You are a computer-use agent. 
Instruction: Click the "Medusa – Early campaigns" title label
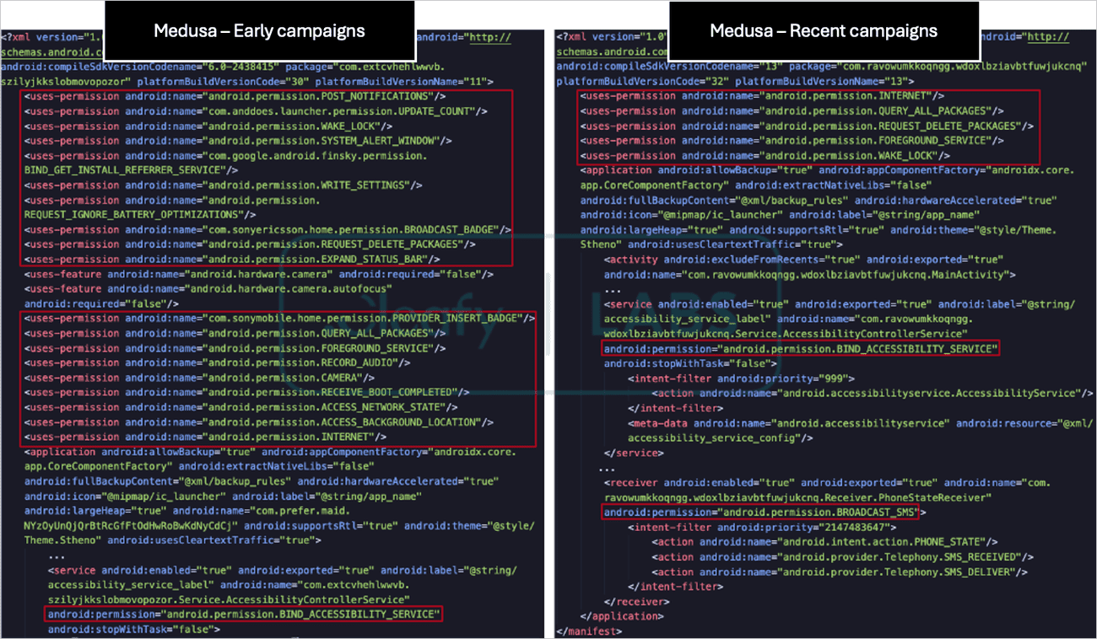259,31
